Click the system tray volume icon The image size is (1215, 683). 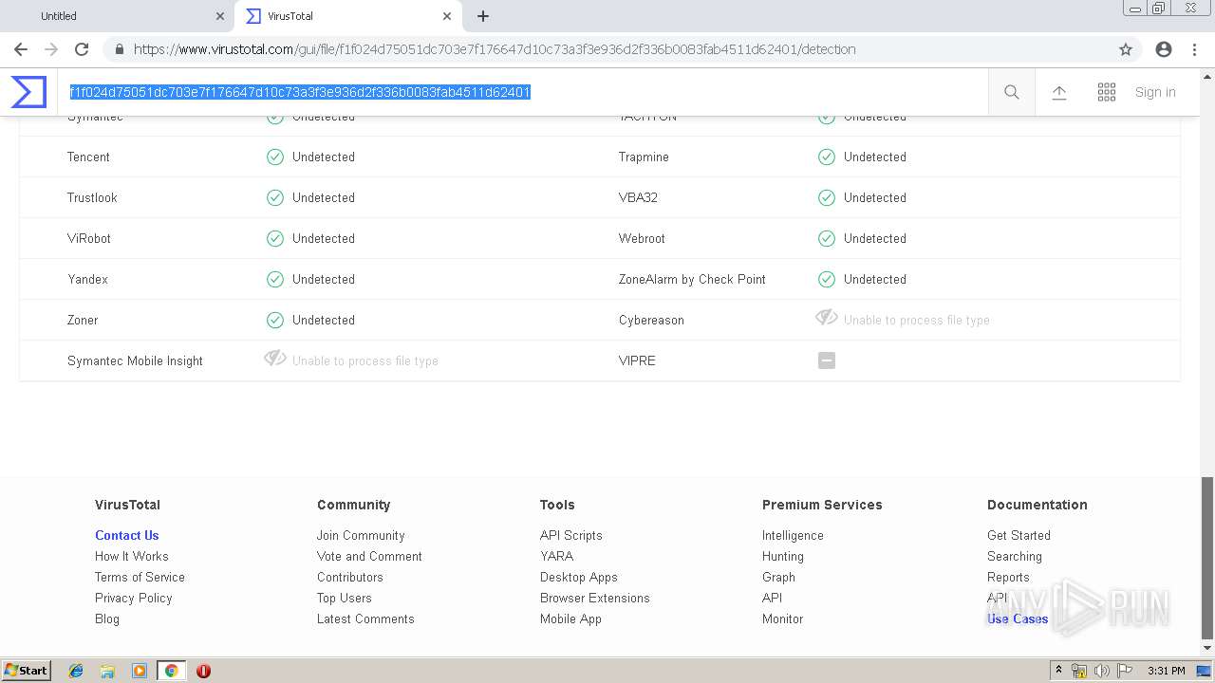tap(1102, 671)
